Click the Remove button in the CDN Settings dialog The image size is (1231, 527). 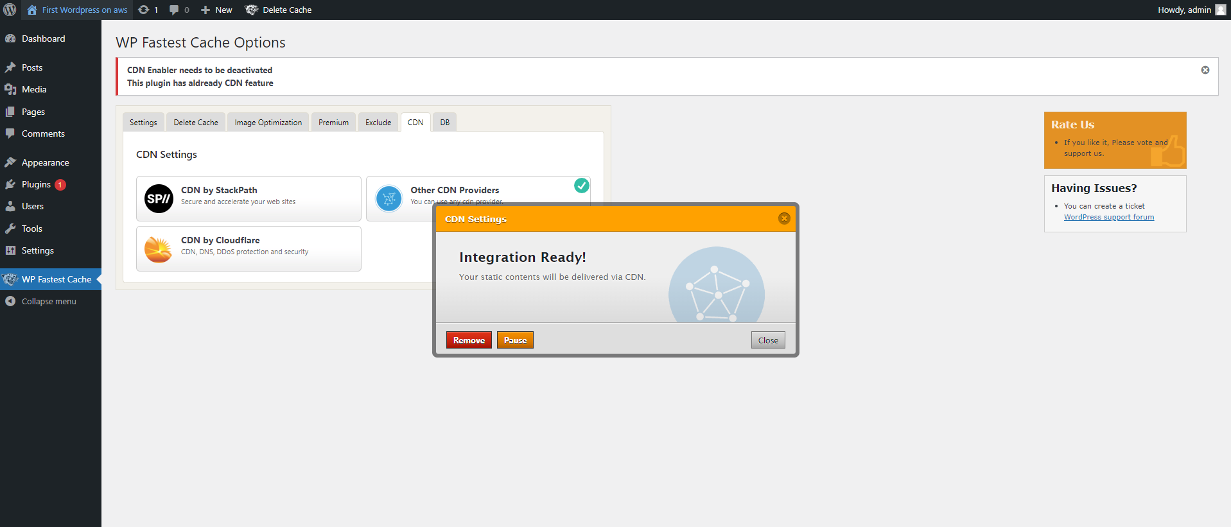[x=469, y=340]
